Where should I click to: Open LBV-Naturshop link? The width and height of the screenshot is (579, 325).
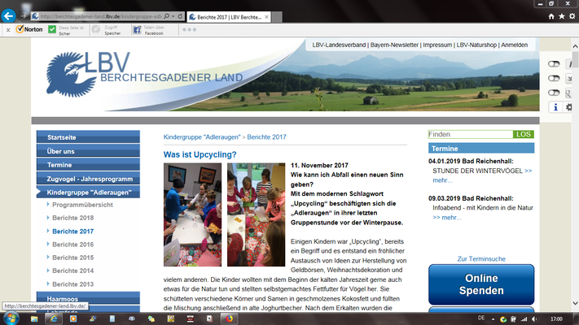(476, 45)
